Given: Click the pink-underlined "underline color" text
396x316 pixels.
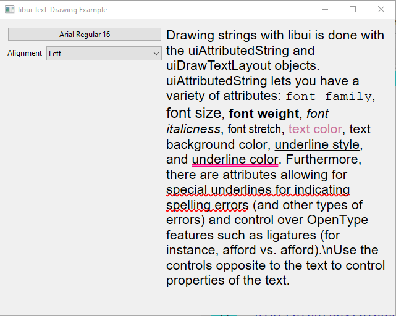Looking at the screenshot, I should tap(235, 159).
